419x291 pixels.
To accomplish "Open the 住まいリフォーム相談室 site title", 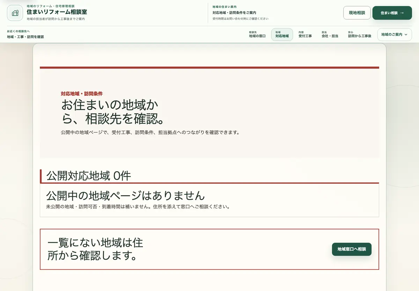I will pyautogui.click(x=57, y=12).
